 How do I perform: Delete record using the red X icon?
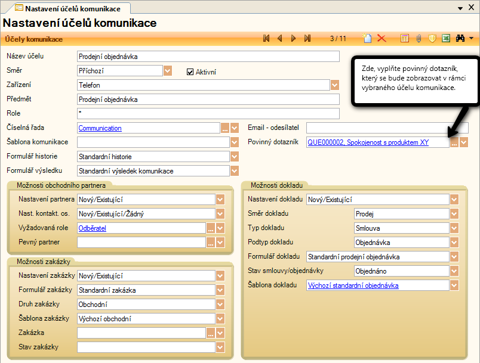pyautogui.click(x=381, y=39)
